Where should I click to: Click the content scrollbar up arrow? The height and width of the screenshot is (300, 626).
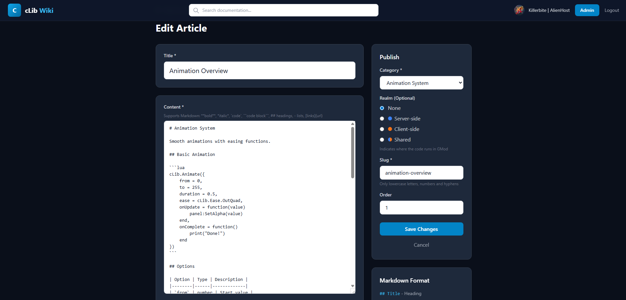tap(352, 124)
